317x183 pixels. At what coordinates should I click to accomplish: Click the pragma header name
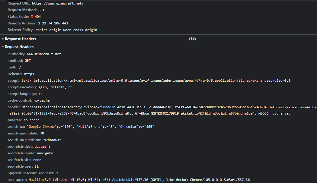[14, 120]
